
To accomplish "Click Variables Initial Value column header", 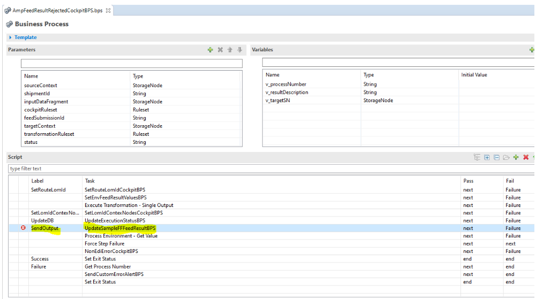I will [x=474, y=75].
